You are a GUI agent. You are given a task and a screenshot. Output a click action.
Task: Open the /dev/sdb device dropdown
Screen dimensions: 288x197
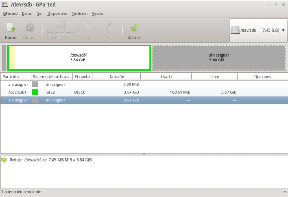tap(283, 30)
